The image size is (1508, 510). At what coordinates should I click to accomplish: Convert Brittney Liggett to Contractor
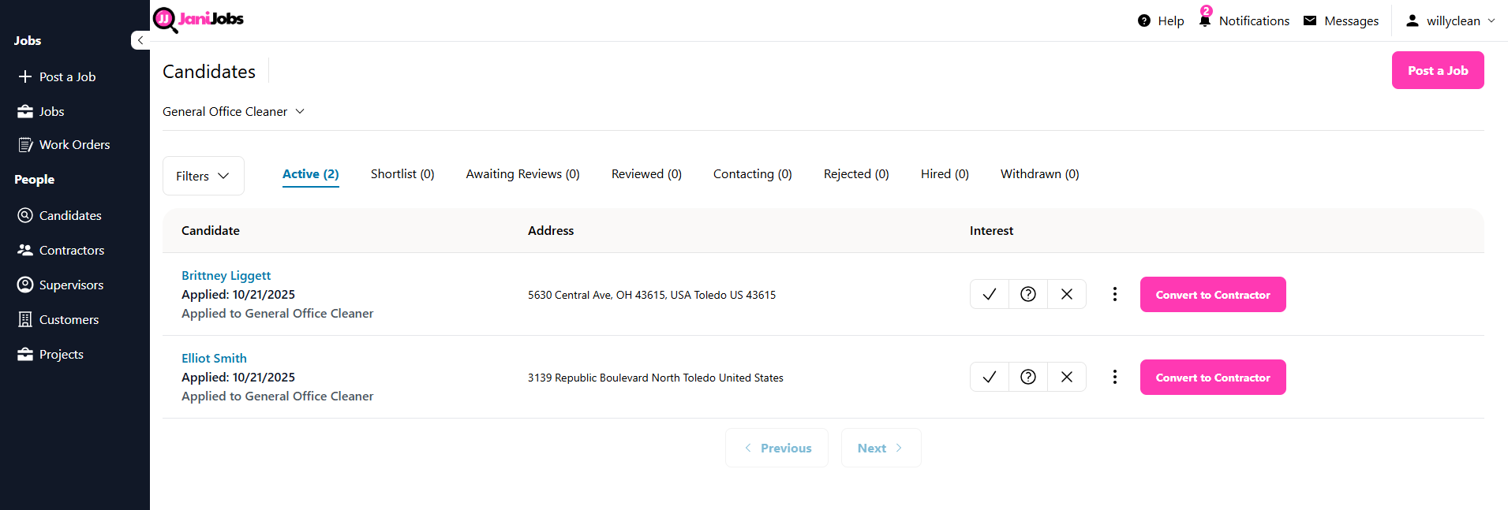[1213, 294]
